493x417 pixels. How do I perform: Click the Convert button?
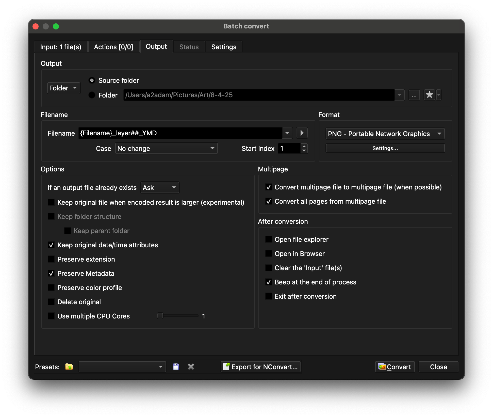click(x=395, y=367)
